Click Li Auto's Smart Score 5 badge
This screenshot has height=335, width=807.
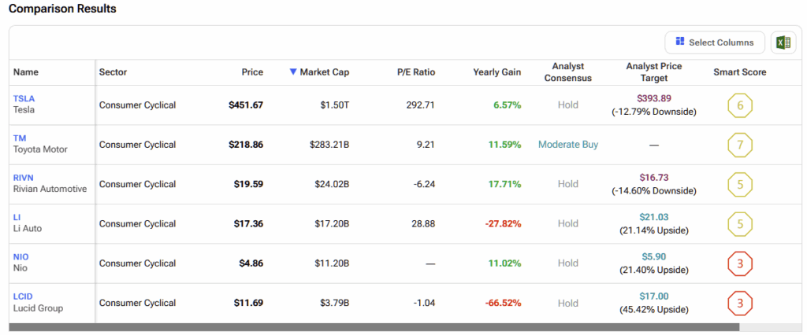click(740, 223)
